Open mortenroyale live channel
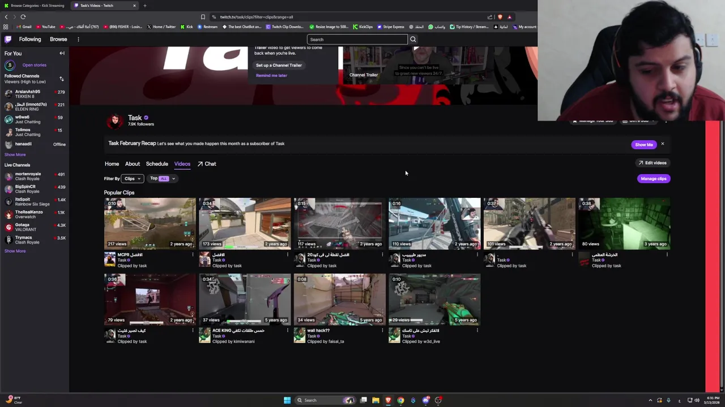Screen dimensions: 725x407 (x=35, y=176)
